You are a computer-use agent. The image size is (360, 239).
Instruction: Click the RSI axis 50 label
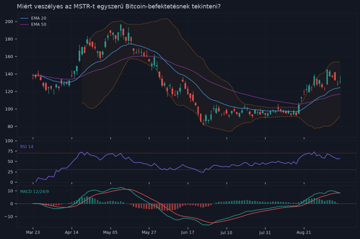[10, 161]
